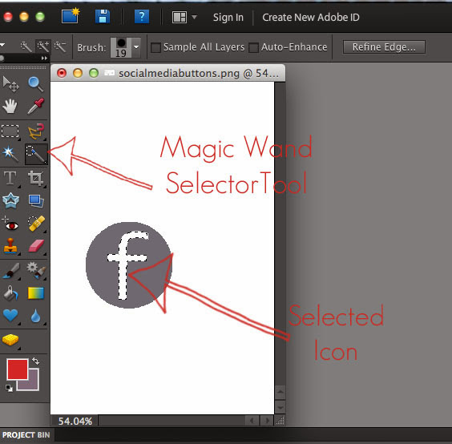
Task: Select the Rectangular Marquee tool
Action: 10,131
